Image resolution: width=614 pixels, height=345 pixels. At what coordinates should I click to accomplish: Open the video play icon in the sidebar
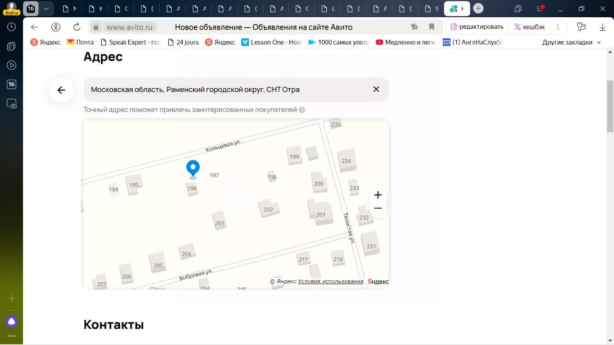(x=12, y=65)
